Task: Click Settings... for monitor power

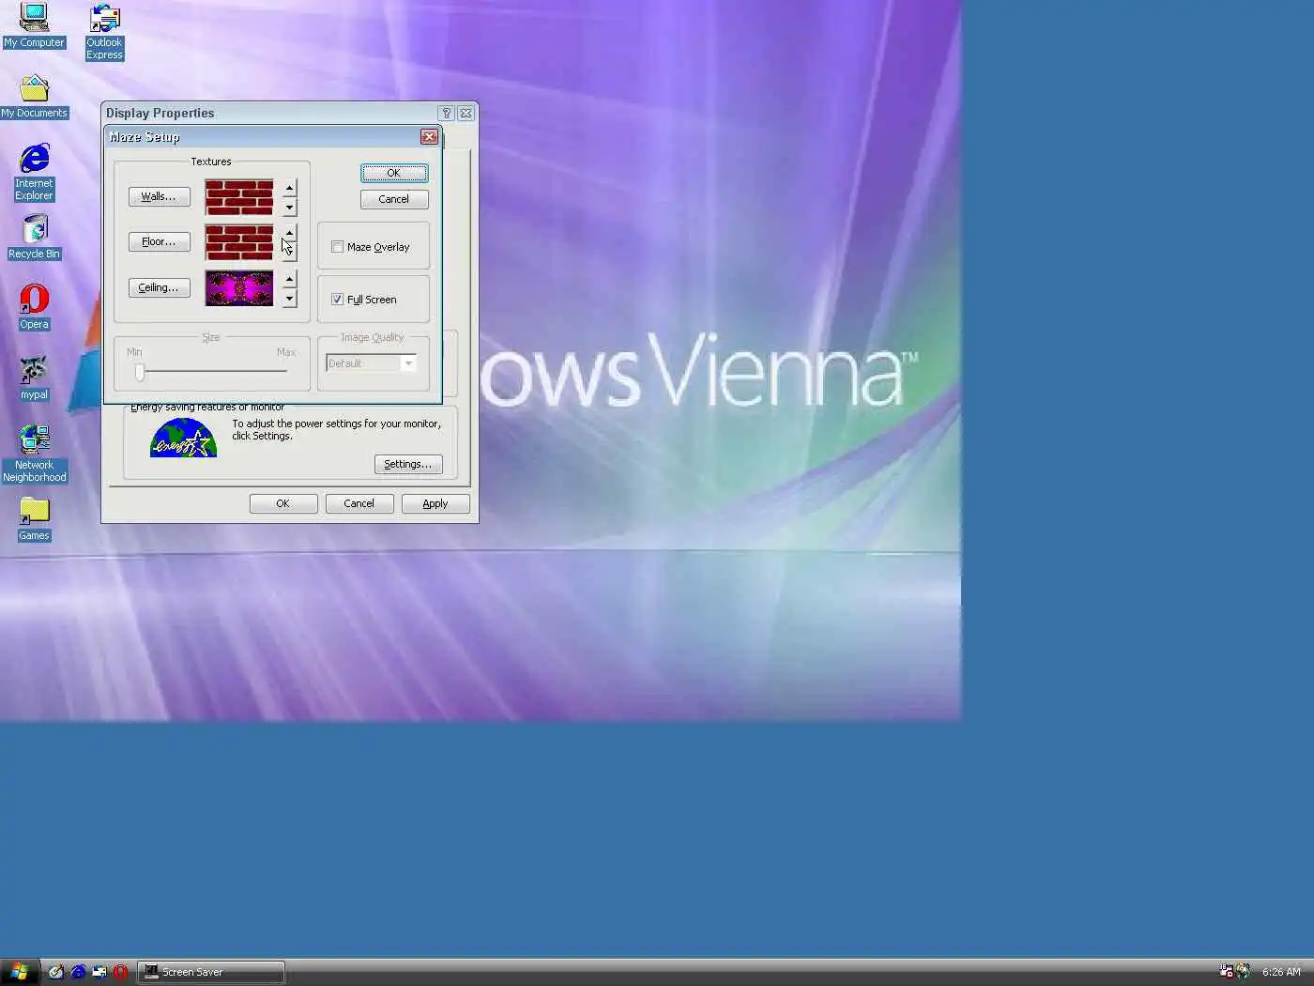Action: (x=408, y=464)
